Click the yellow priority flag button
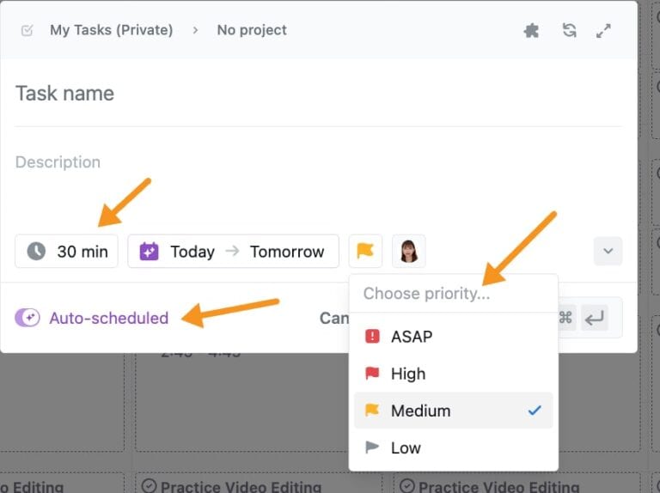660x493 pixels. [x=365, y=251]
